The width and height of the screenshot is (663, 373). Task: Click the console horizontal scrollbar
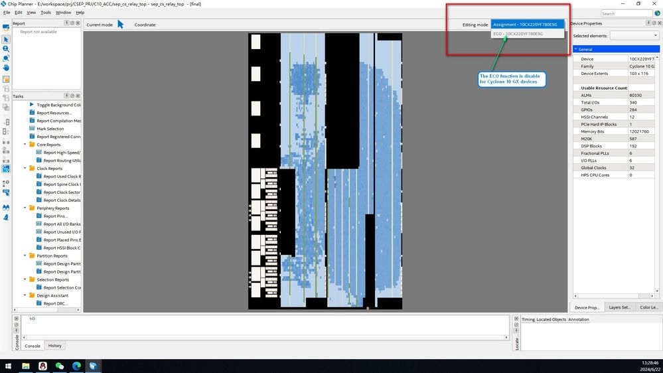click(265, 337)
